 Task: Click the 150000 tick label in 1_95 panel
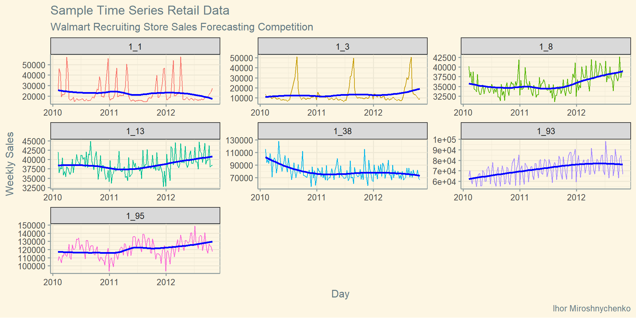(x=31, y=226)
